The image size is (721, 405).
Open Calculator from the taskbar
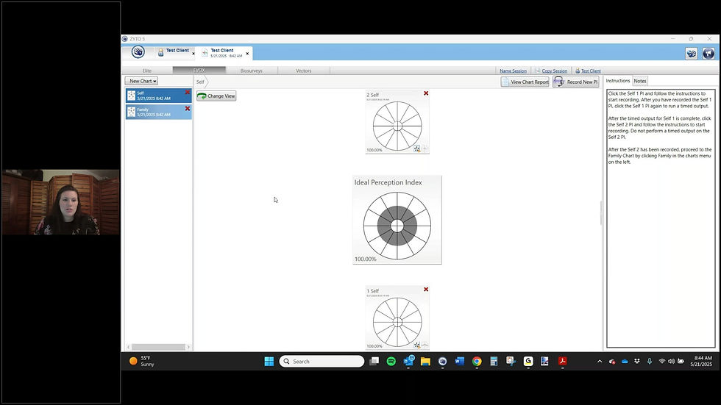tap(494, 362)
